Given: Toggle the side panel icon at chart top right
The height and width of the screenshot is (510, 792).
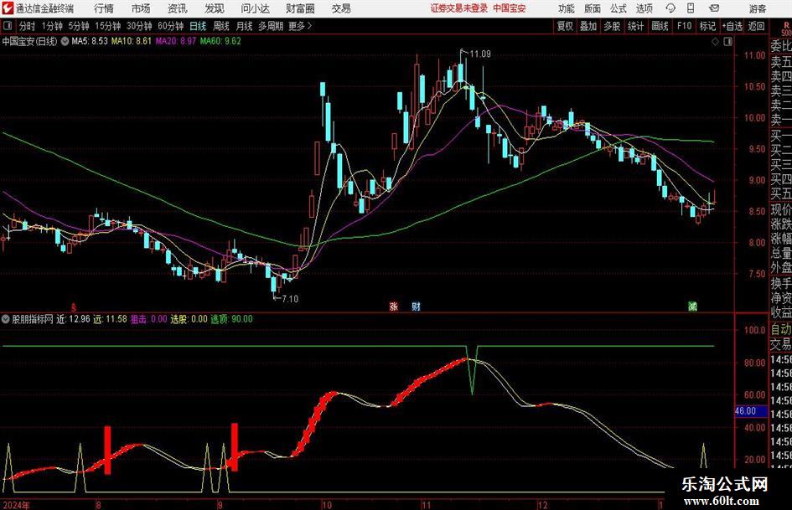Looking at the screenshot, I should point(727,42).
